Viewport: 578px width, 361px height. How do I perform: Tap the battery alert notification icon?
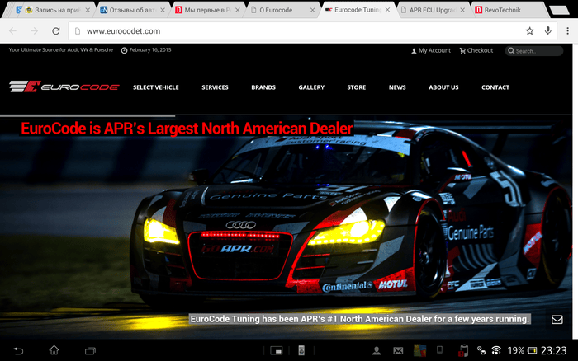[463, 350]
